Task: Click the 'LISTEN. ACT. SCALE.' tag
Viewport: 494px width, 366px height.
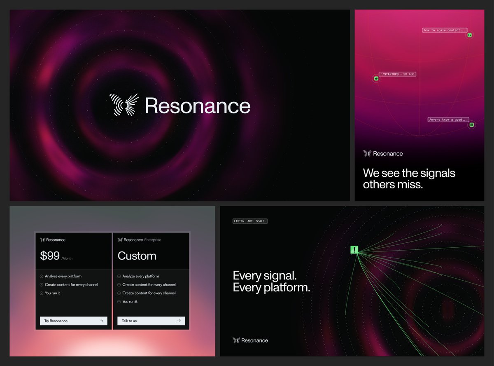Action: 250,221
